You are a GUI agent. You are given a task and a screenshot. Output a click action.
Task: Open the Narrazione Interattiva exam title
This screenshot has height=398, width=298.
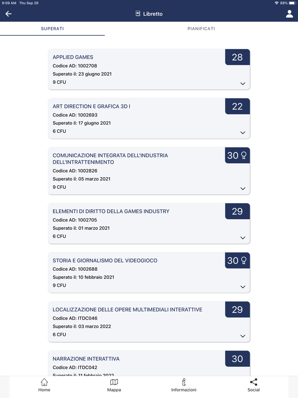tap(86, 359)
